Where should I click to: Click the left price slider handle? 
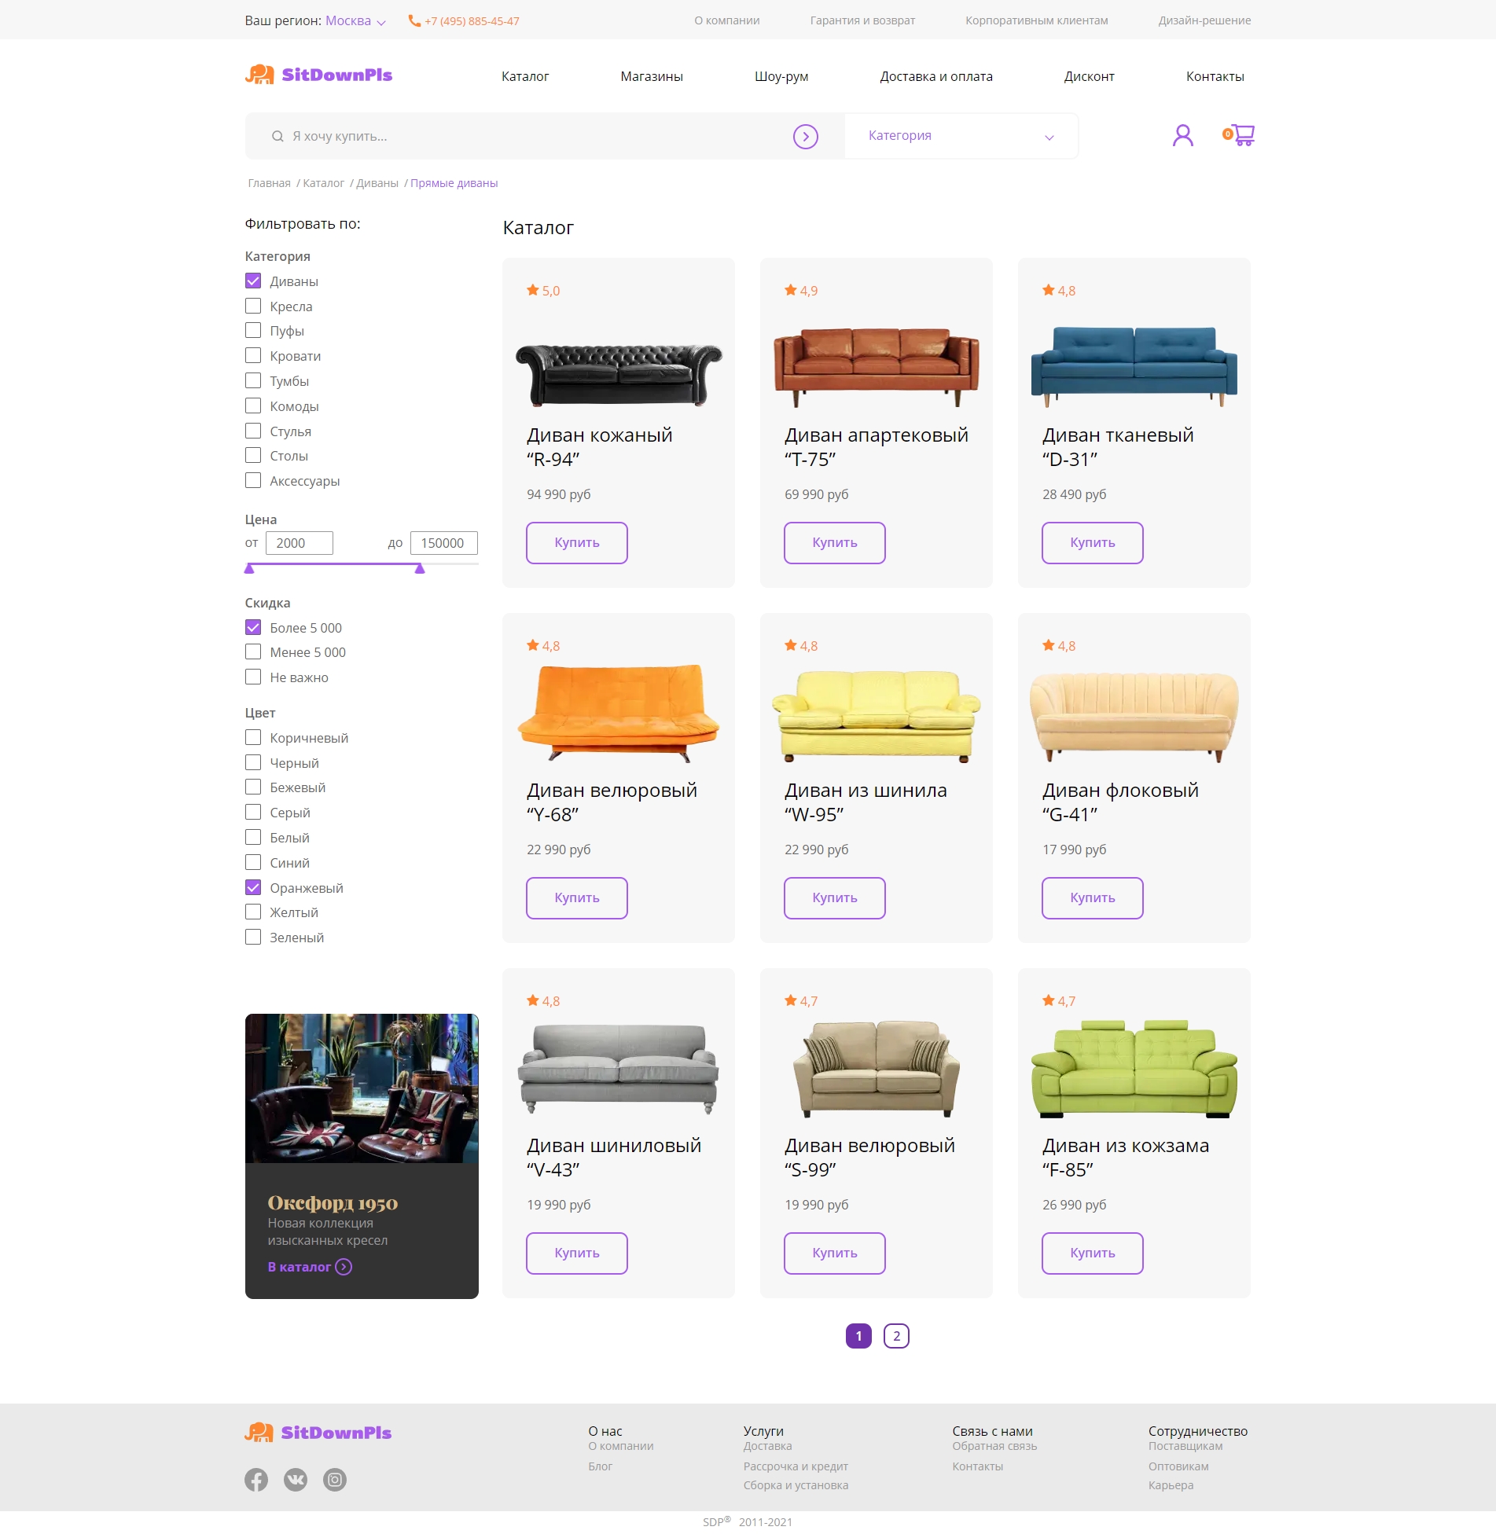(x=249, y=568)
